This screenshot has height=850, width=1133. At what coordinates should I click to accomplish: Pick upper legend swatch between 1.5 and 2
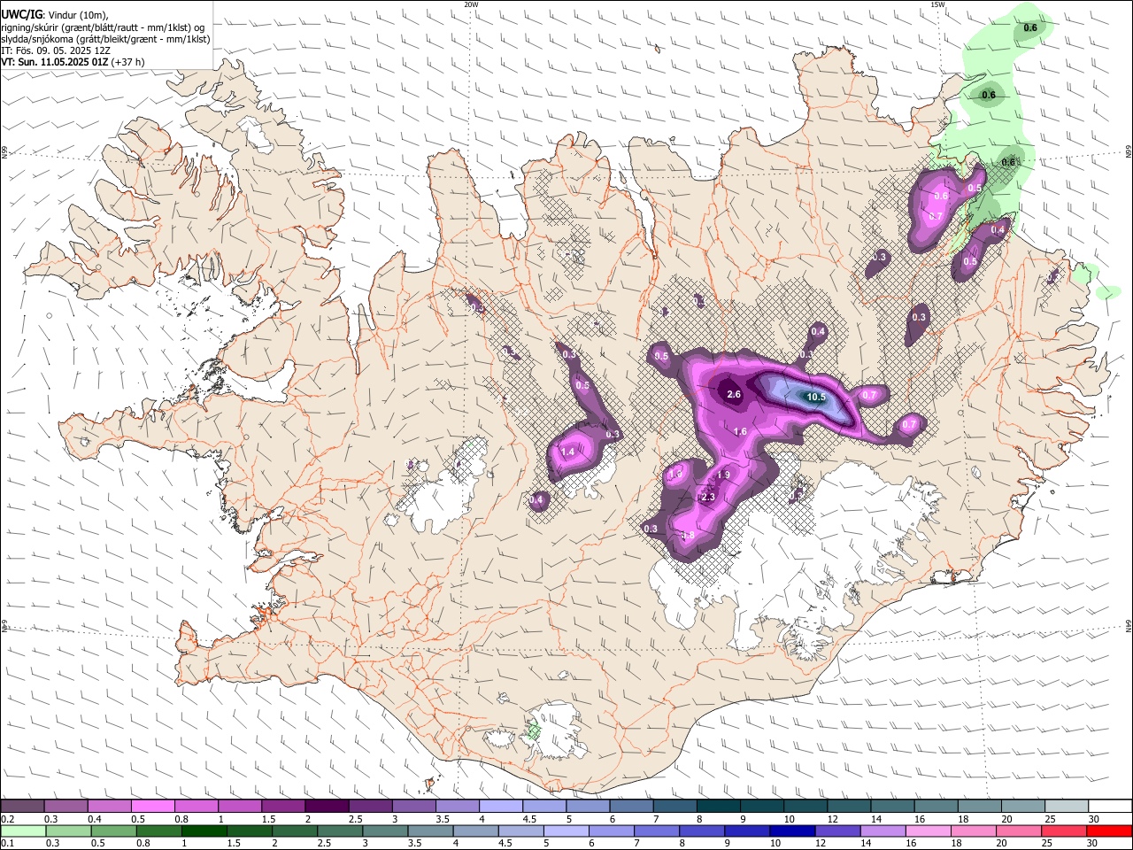[282, 806]
